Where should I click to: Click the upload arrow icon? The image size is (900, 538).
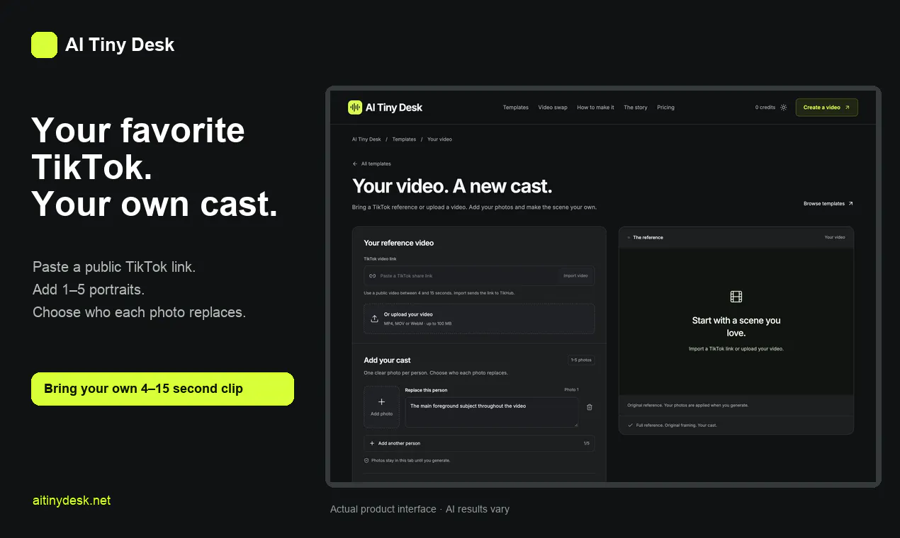[374, 319]
